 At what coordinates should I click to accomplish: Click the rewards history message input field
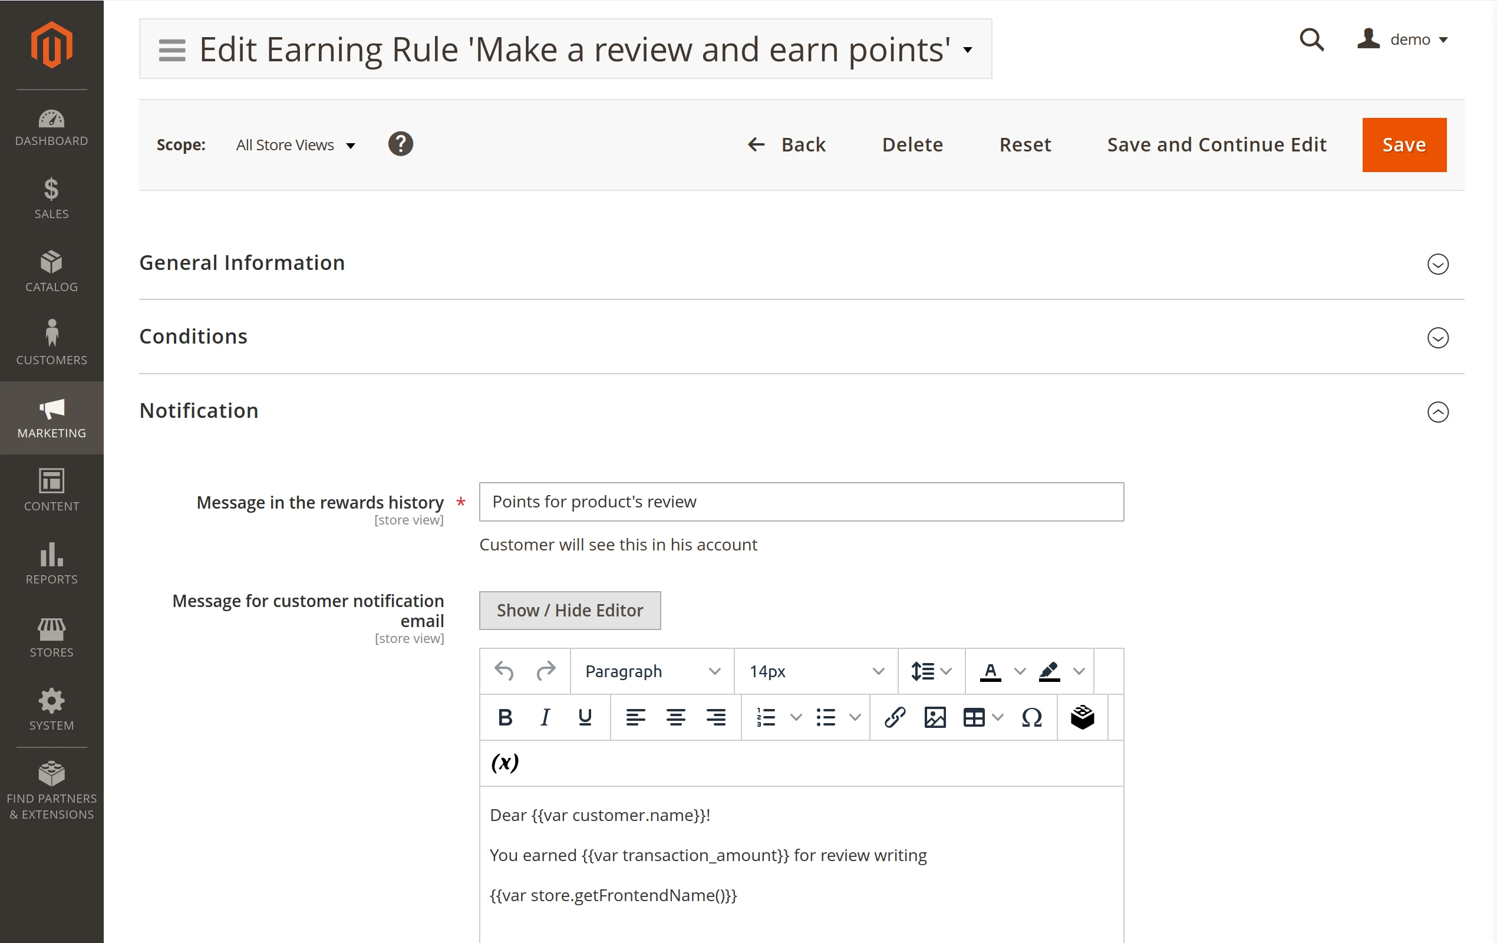coord(801,502)
